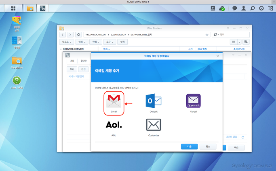Open the view mode dropdown arrow
Viewport: 276px width, 171px height.
pyautogui.click(x=239, y=42)
